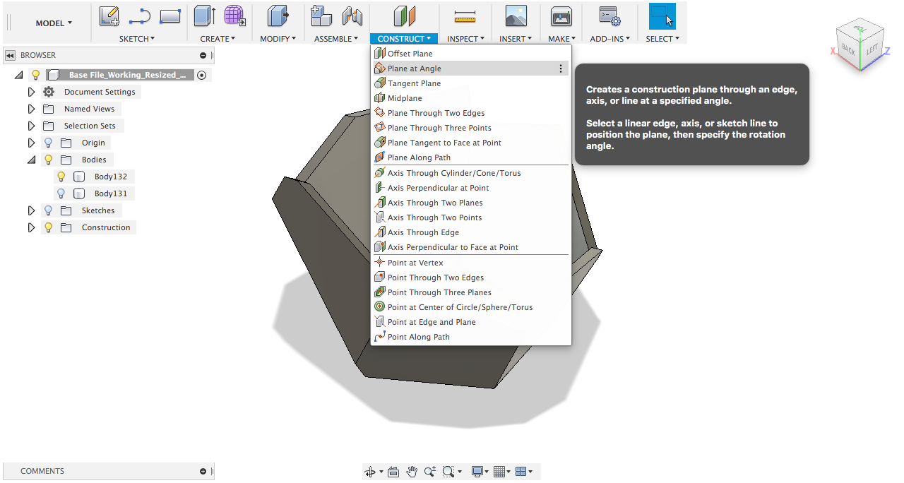Open the Grid and Snaps icon
This screenshot has height=483, width=904.
[499, 472]
